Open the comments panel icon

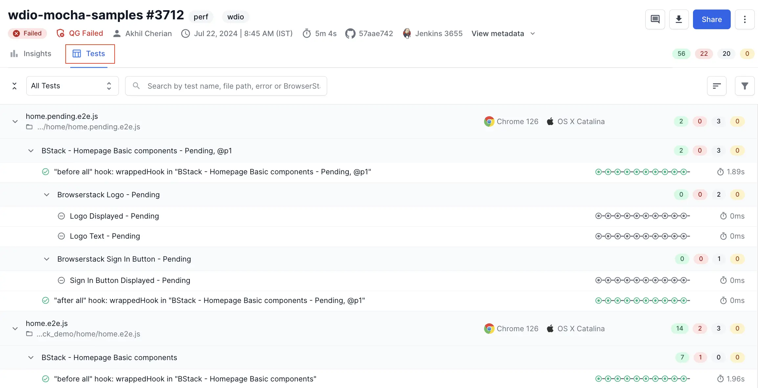[655, 19]
